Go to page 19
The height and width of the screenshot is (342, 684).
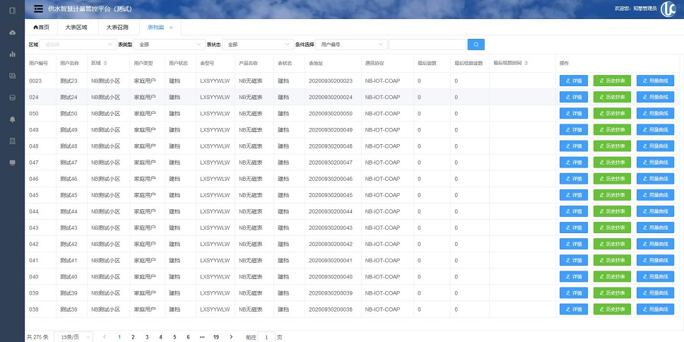pos(216,337)
